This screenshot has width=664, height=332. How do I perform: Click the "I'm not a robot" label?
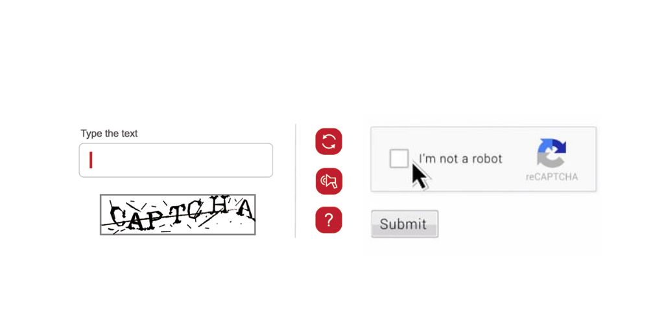(460, 159)
